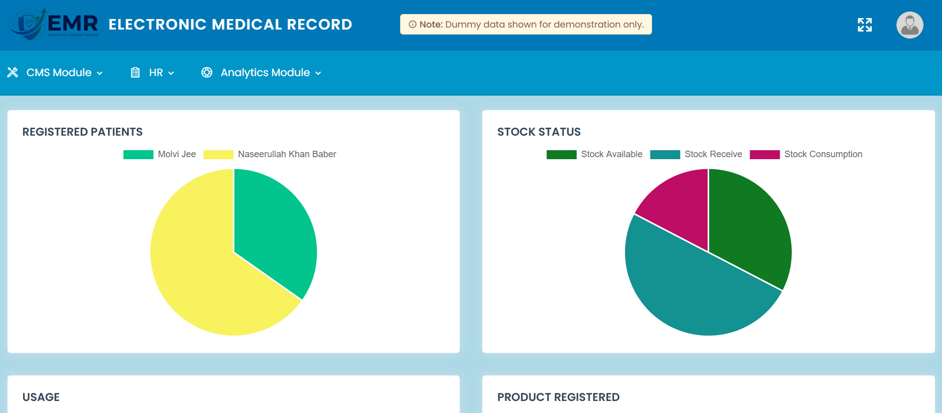Click the Electronic Medical Record title
Image resolution: width=942 pixels, height=413 pixels.
230,25
